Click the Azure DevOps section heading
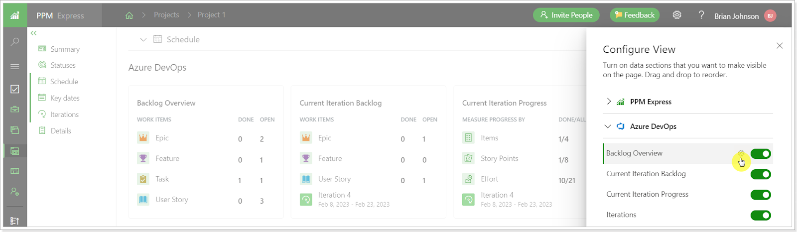This screenshot has width=797, height=232. [x=157, y=67]
